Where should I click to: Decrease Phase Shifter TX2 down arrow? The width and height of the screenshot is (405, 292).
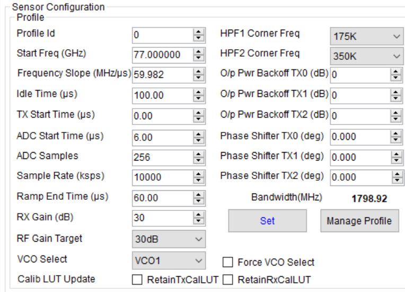tap(397, 181)
